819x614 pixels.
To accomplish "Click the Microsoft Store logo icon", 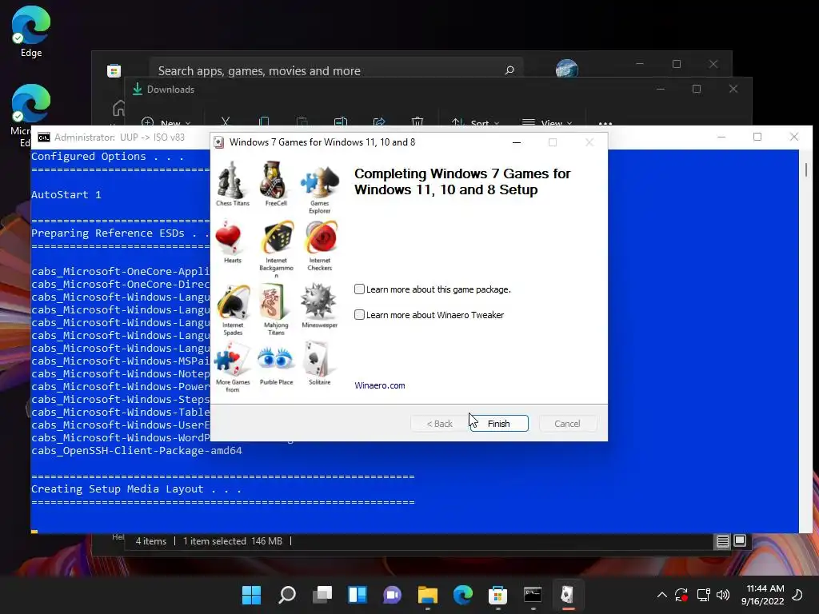I will (x=114, y=70).
